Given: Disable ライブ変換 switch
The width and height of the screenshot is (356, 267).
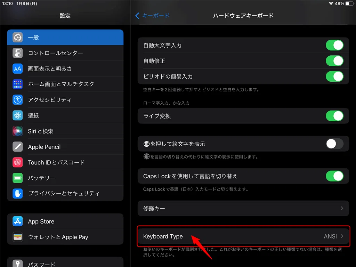Looking at the screenshot, I should [x=334, y=116].
